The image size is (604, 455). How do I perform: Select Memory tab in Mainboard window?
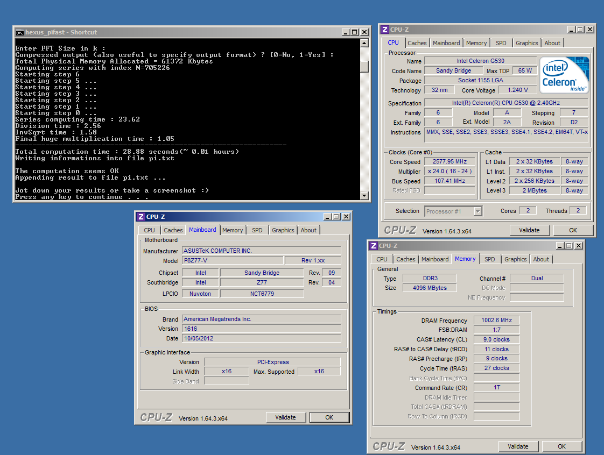tap(233, 230)
